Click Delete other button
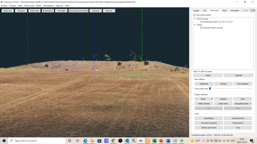Image resolution: width=257 pixels, height=144 pixels. pos(223,104)
